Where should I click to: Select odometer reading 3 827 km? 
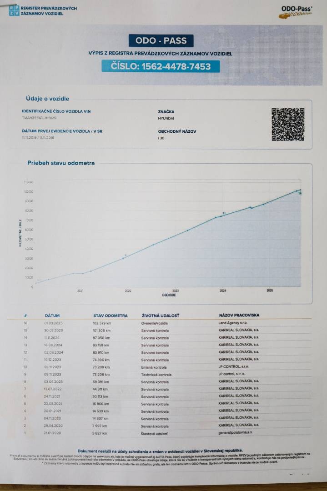(100, 433)
